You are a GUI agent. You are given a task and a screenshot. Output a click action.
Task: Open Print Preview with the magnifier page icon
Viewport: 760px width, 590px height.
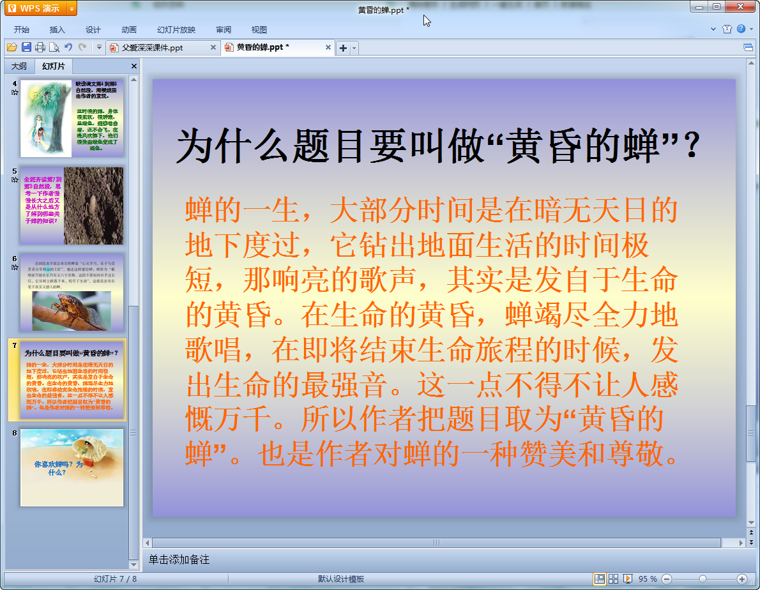coord(54,47)
